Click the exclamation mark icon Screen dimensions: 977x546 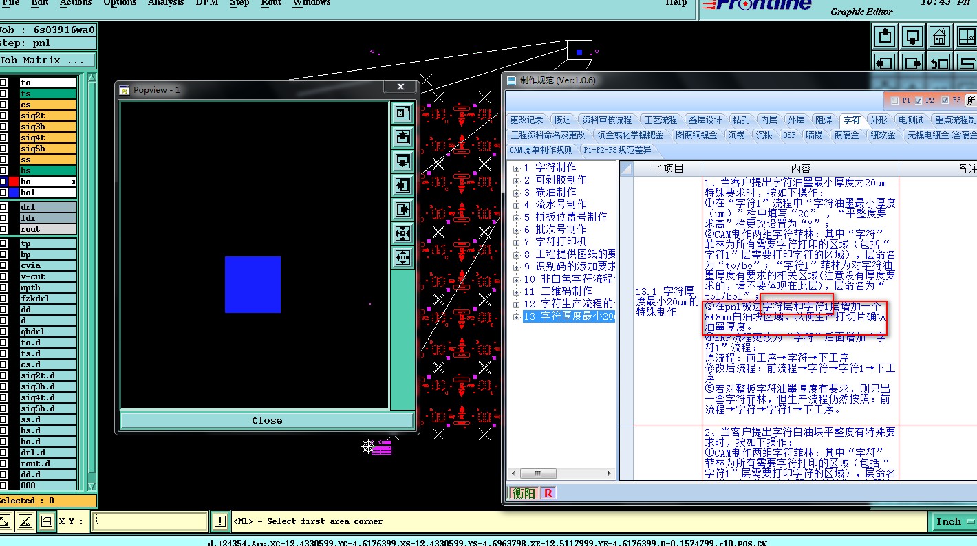[219, 521]
